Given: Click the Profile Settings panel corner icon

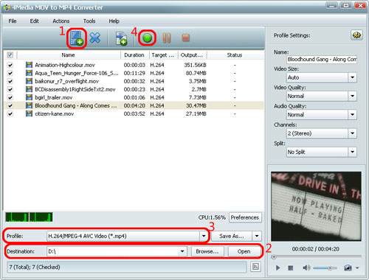Looking at the screenshot, I should click(x=356, y=35).
